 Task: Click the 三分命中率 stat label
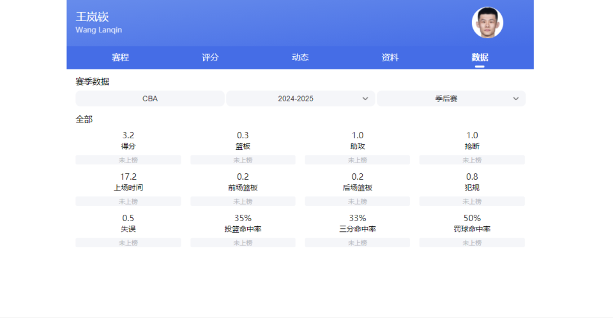coord(358,229)
